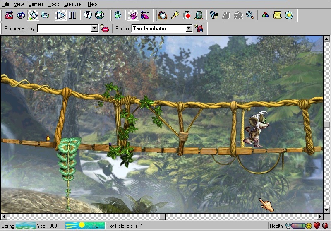Open the Breeder's Kit gender symbols icon
The width and height of the screenshot is (331, 231).
pos(214,15)
